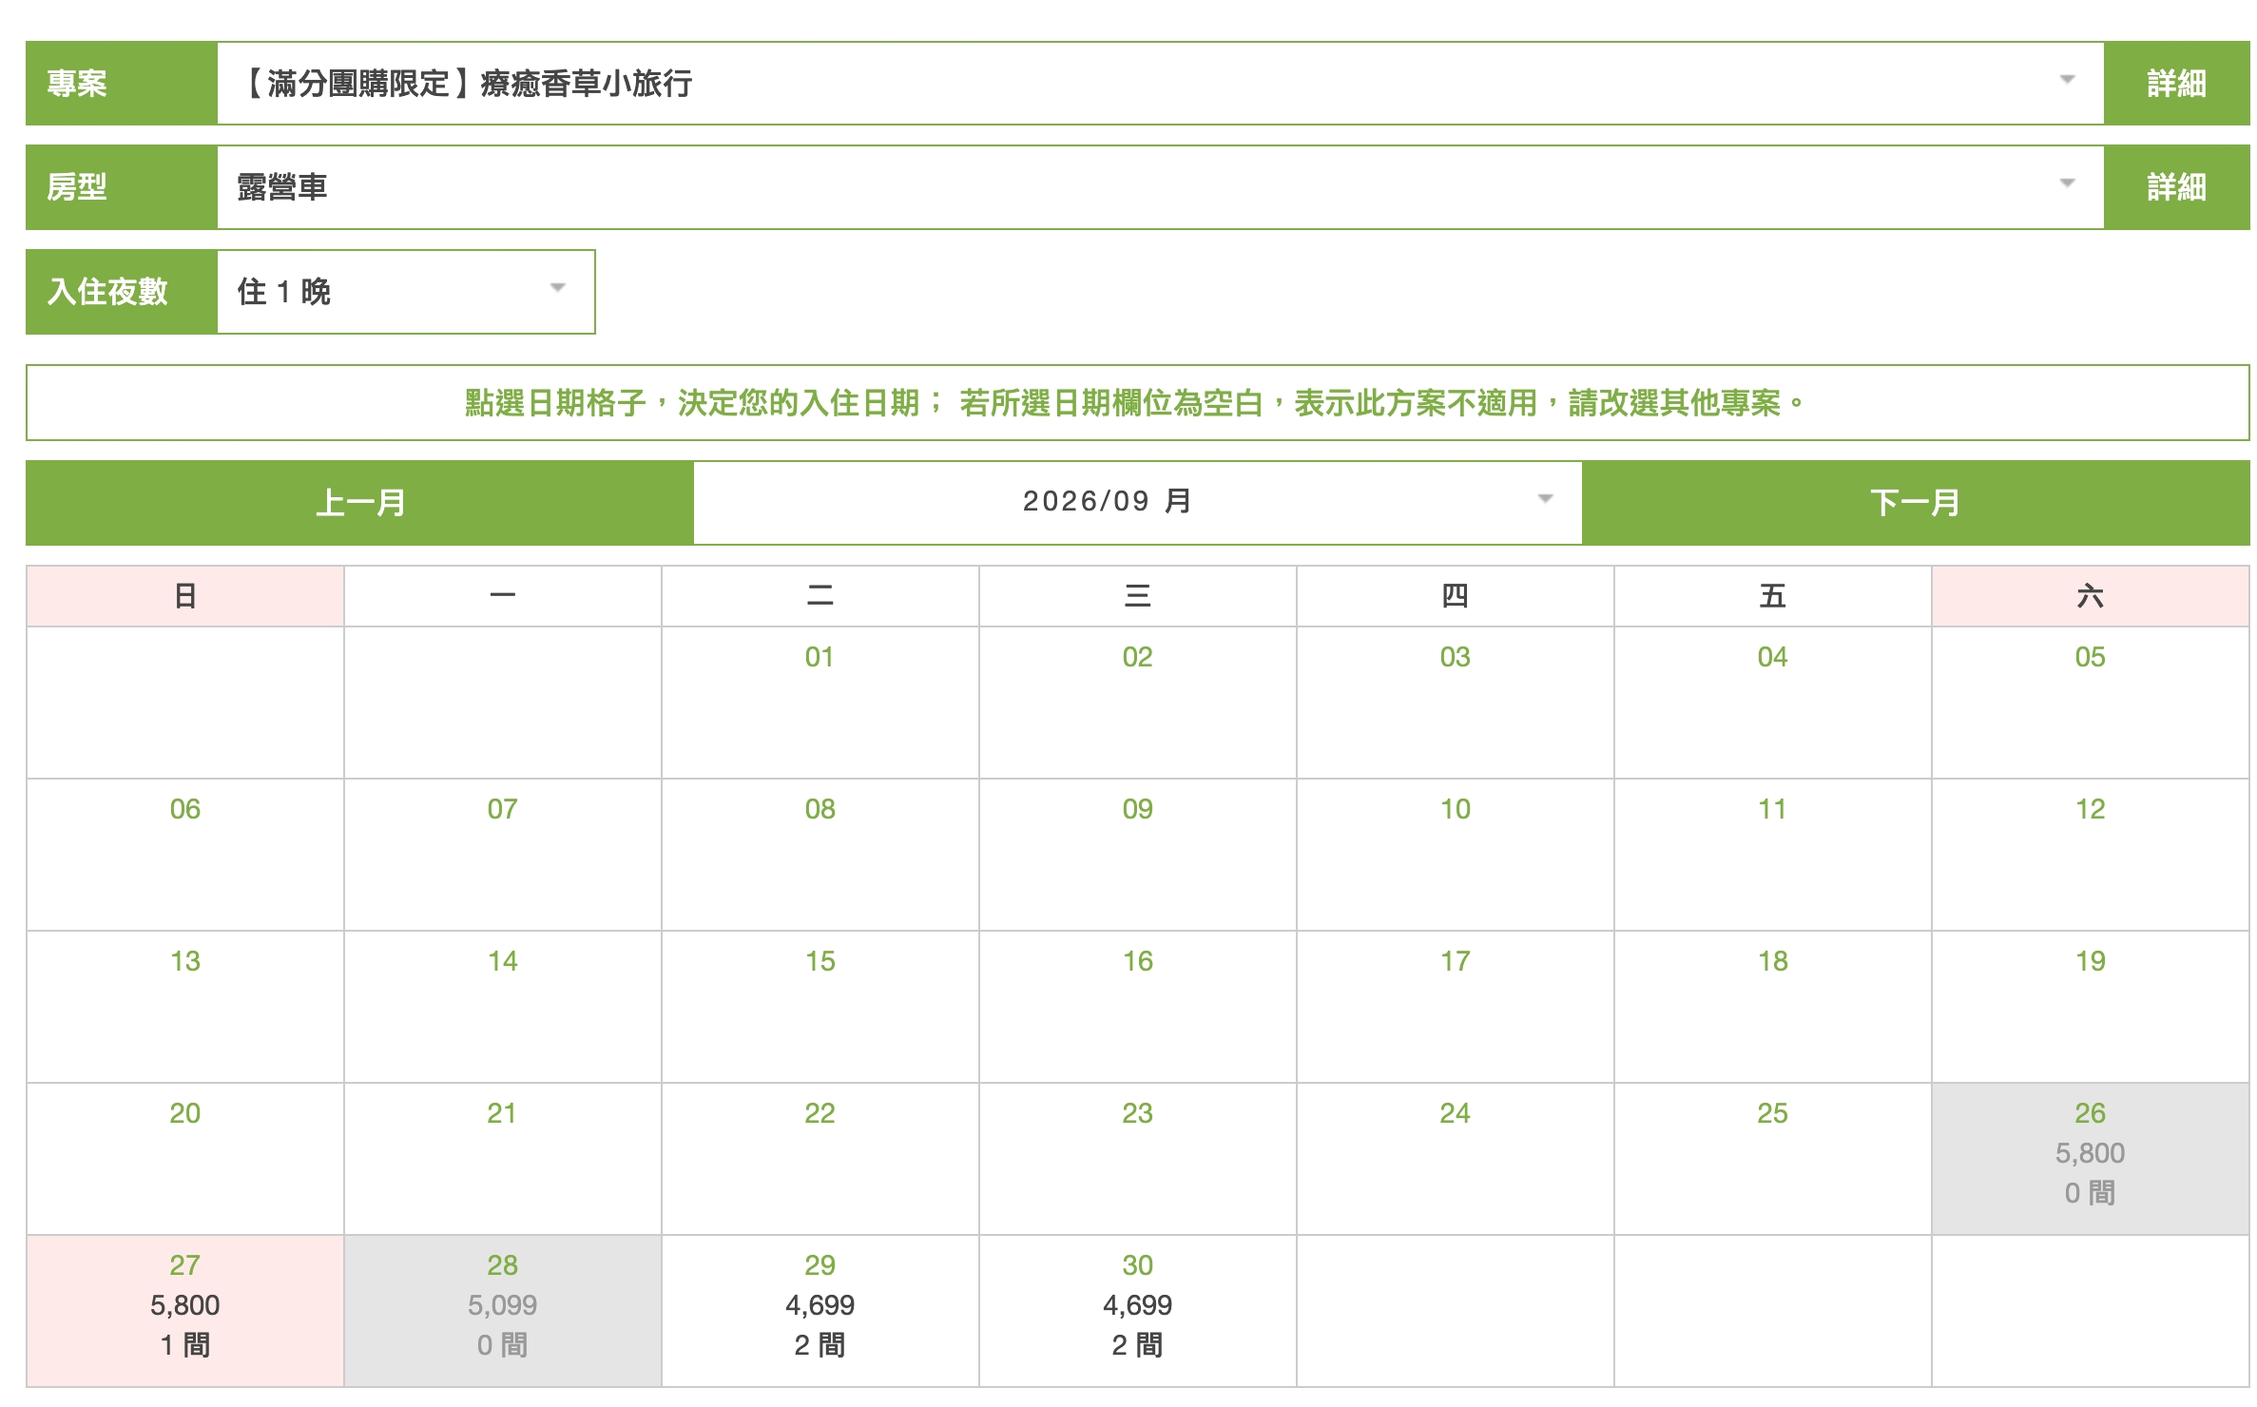
Task: Click the sold-out date 28 cell
Action: (503, 1311)
